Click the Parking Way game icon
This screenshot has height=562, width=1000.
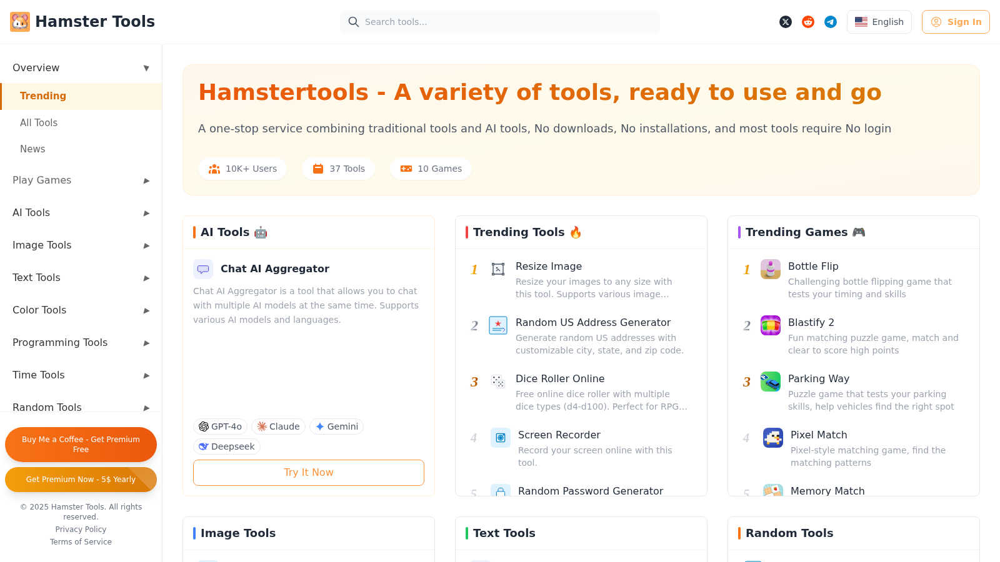(771, 382)
